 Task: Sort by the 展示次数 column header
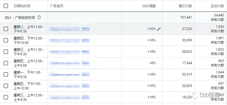[x=185, y=6]
